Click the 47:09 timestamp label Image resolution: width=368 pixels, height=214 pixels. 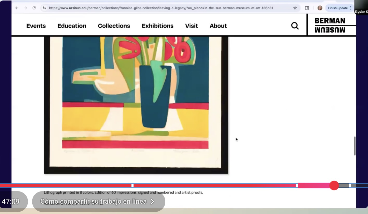tap(11, 202)
